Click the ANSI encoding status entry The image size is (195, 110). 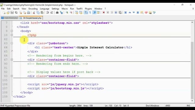pyautogui.click(x=168, y=106)
